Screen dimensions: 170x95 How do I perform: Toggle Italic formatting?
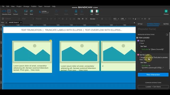click(x=66, y=19)
